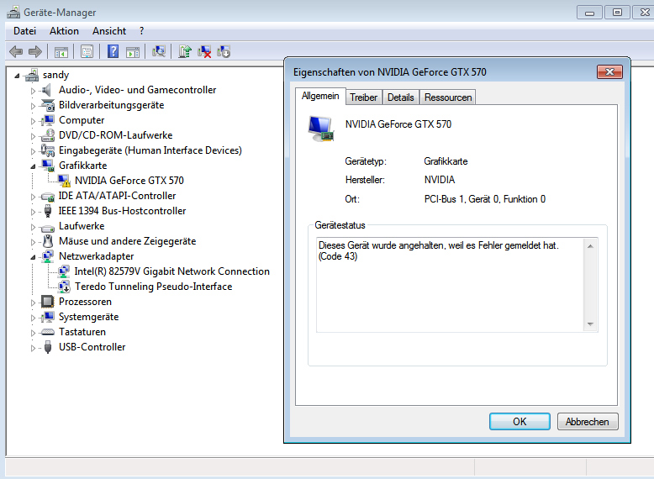Confirm dialog with OK button
The height and width of the screenshot is (479, 654).
(520, 422)
